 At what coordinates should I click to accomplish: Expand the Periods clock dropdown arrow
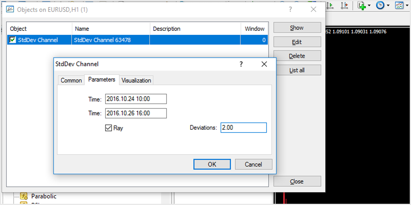click(x=388, y=6)
